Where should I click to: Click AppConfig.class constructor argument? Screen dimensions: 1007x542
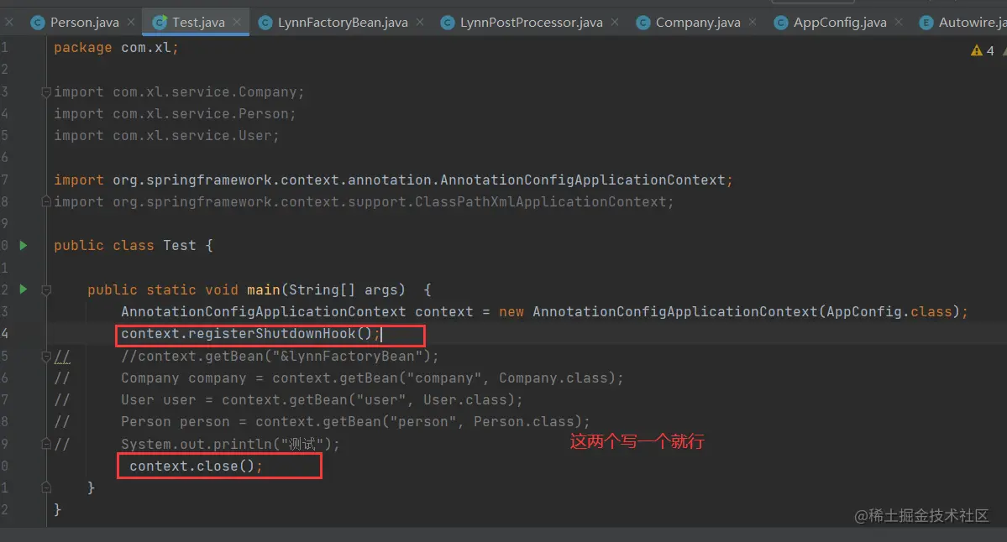click(889, 312)
